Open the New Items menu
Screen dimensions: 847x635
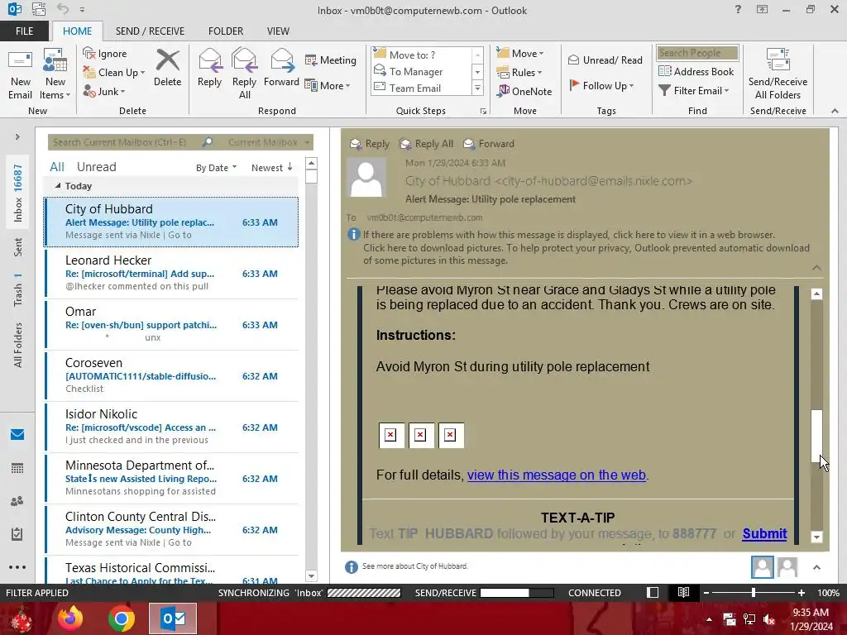click(x=55, y=74)
